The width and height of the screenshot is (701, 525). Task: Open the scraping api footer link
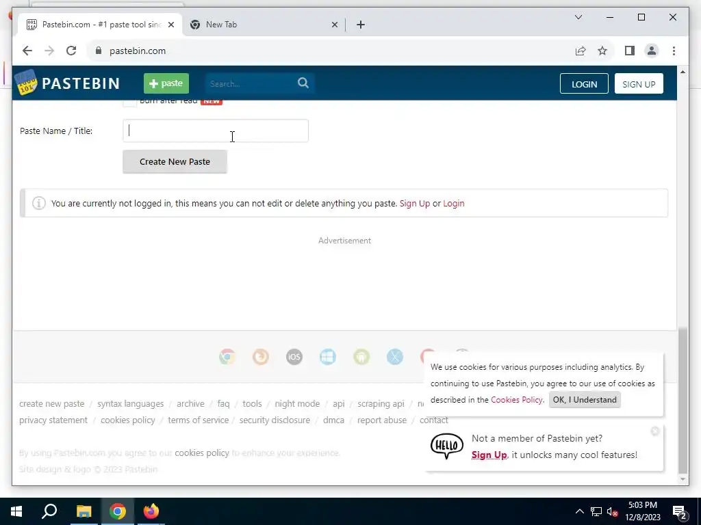[x=381, y=403]
